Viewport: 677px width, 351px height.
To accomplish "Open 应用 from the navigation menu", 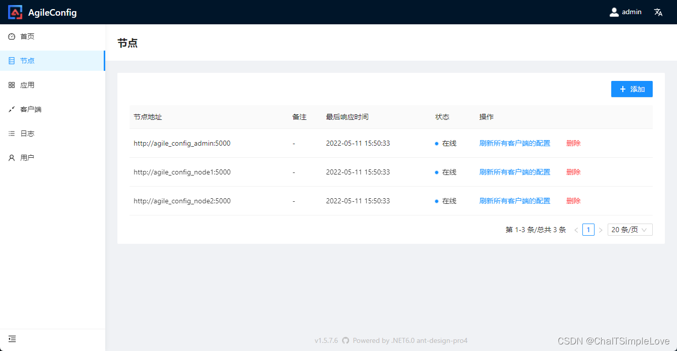I will coord(27,84).
